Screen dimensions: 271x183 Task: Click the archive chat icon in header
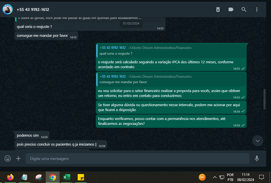tap(218, 9)
